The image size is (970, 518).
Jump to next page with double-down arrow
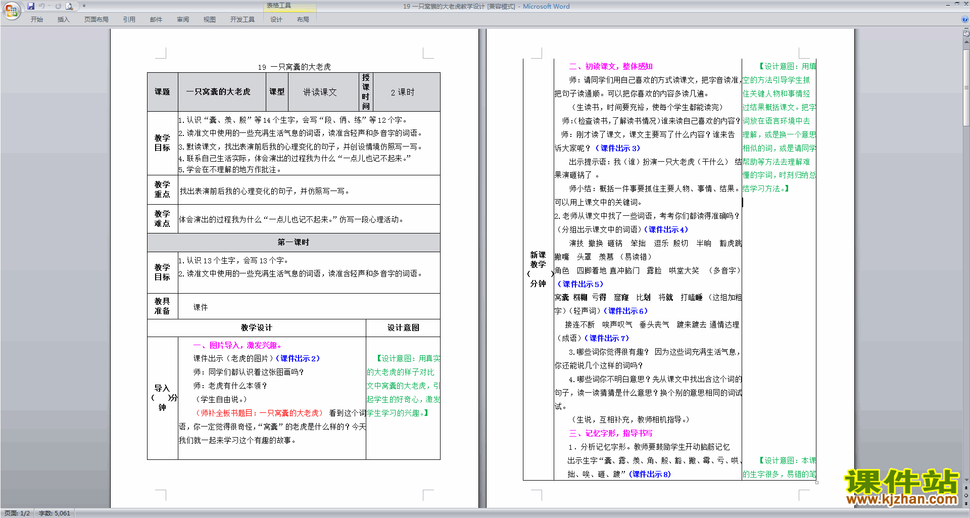click(x=966, y=503)
